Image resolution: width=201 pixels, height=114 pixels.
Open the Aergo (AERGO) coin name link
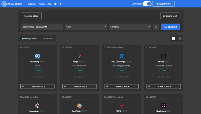click(80, 62)
